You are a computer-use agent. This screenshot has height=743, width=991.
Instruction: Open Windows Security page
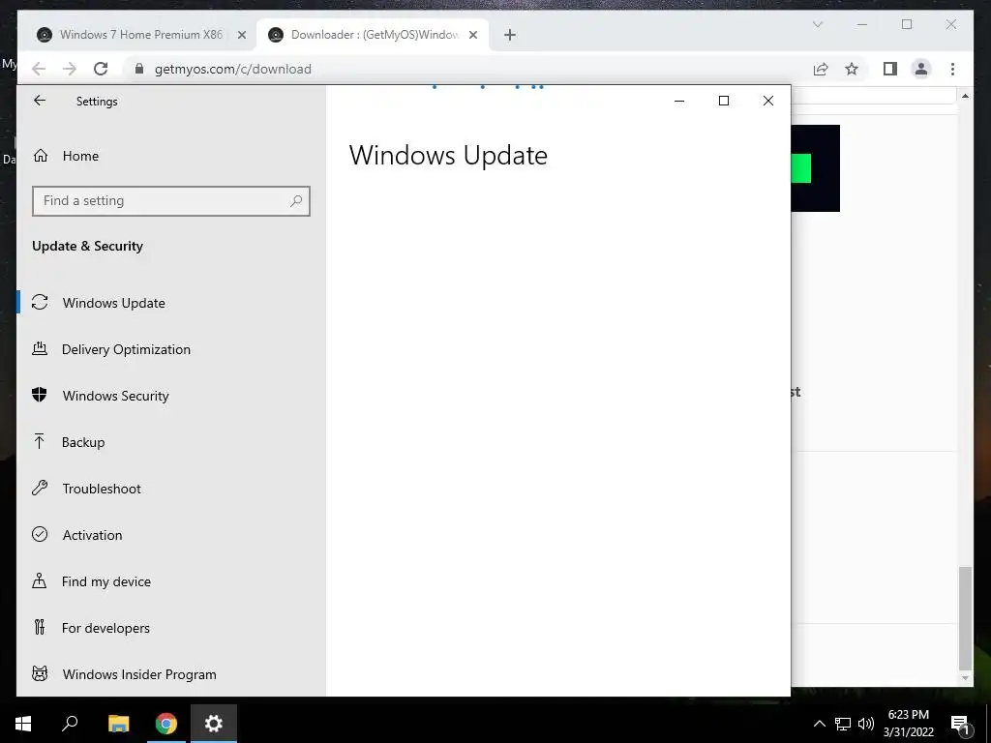tap(170, 396)
